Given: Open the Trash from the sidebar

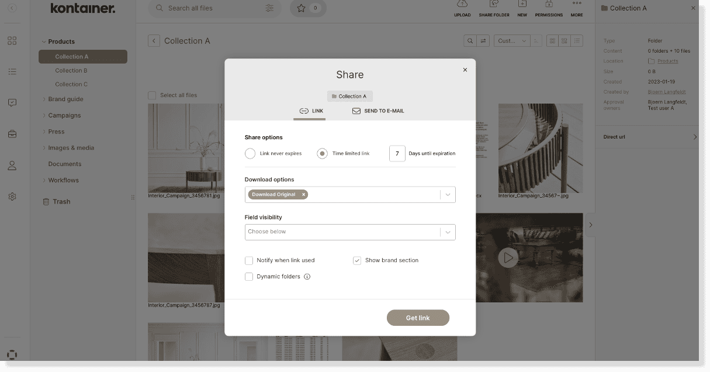Looking at the screenshot, I should tap(62, 201).
